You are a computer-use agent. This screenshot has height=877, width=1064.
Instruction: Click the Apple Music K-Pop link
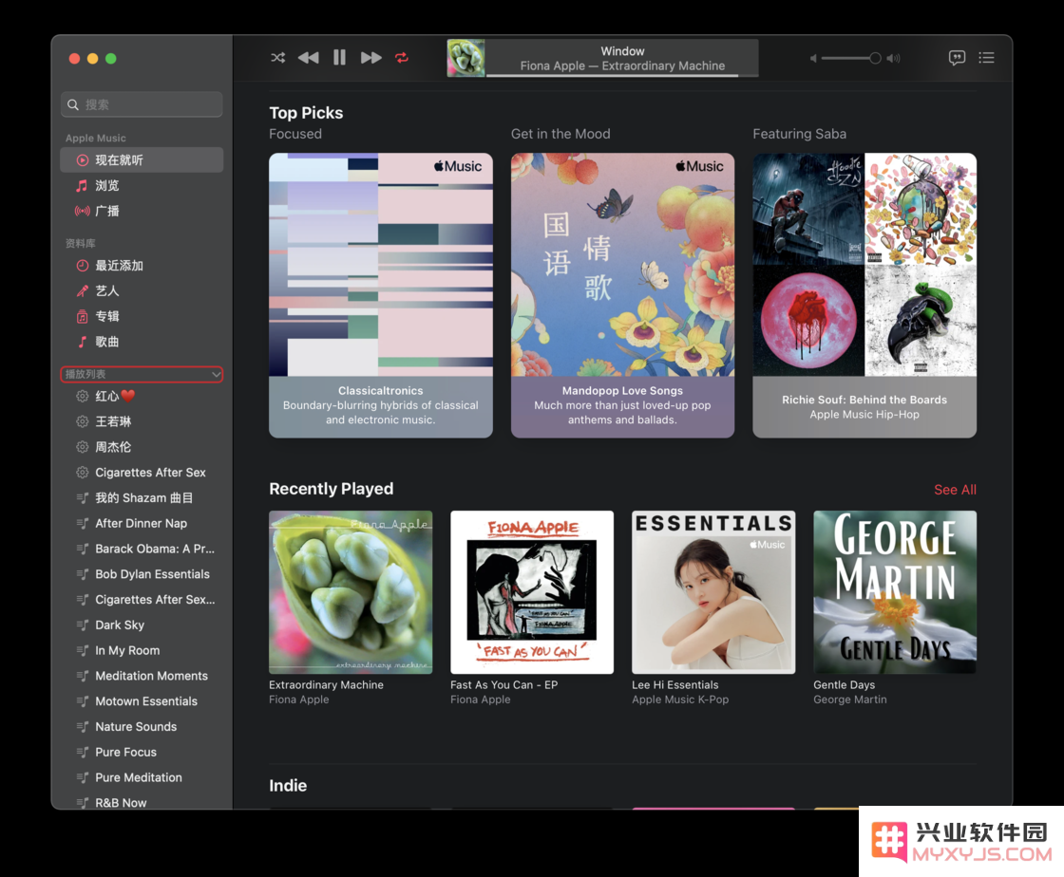coord(680,700)
